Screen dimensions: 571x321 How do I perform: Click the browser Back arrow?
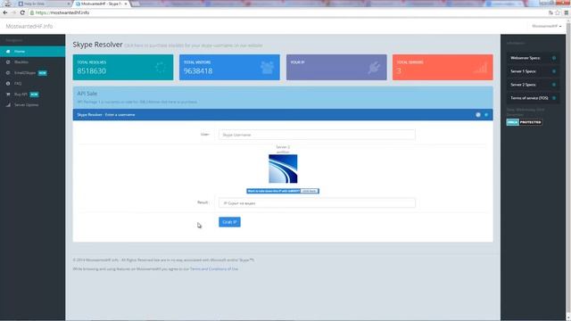[5, 12]
